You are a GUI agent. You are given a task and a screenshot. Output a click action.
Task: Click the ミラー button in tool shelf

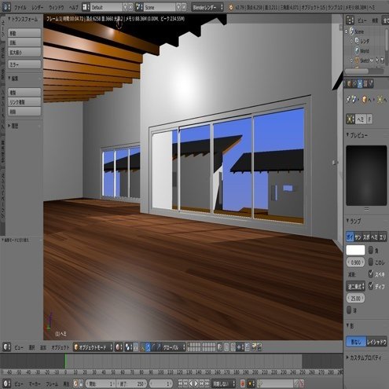pyautogui.click(x=24, y=64)
